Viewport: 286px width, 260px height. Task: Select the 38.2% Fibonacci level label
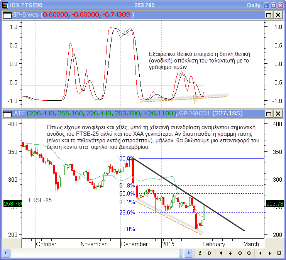[x=127, y=202]
